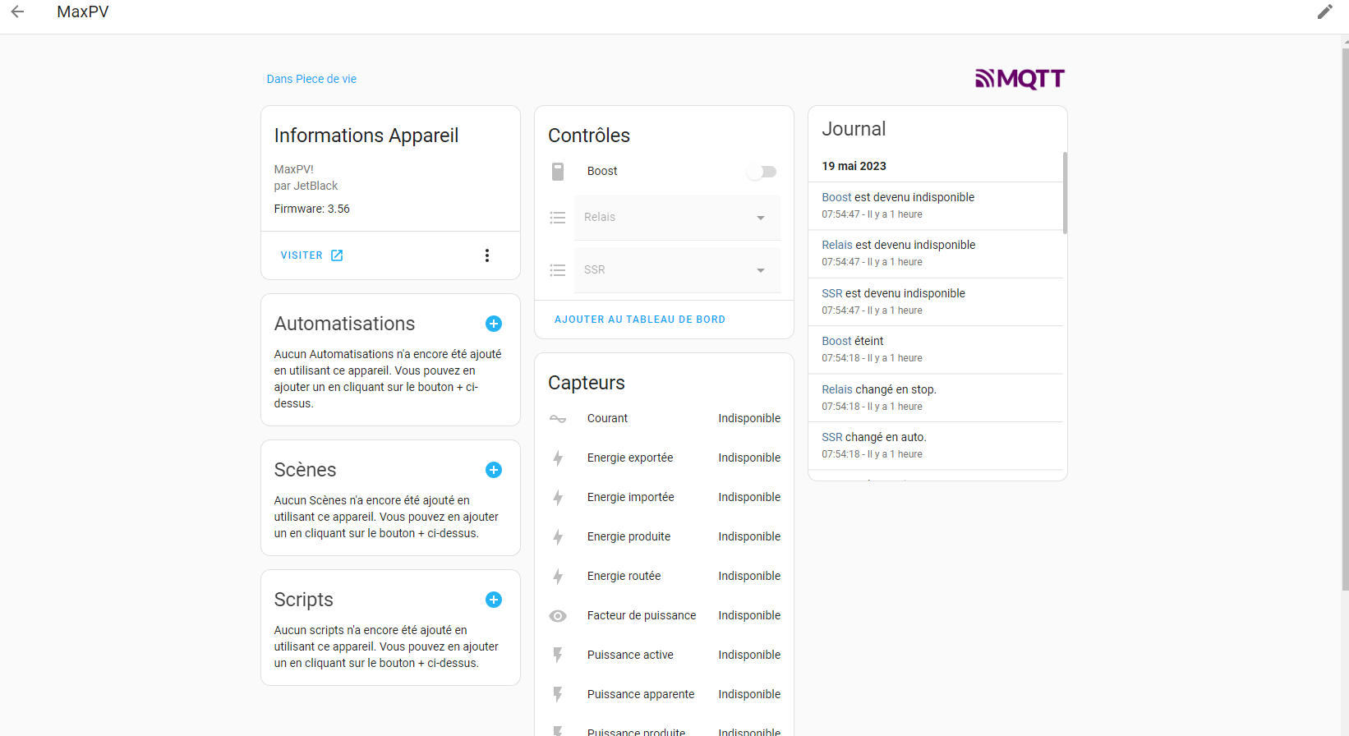Viewport: 1349px width, 736px height.
Task: Open the Relais dropdown
Action: [677, 218]
